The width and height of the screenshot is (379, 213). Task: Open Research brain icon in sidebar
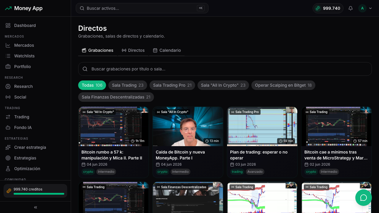point(8,86)
